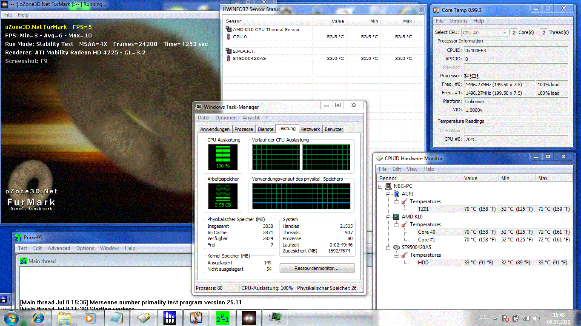The width and height of the screenshot is (581, 326).
Task: Collapse ST9500420AS node in Hardware Monitor
Action: [x=389, y=247]
